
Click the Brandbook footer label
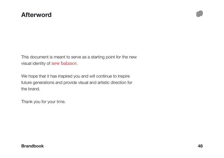tap(33, 146)
